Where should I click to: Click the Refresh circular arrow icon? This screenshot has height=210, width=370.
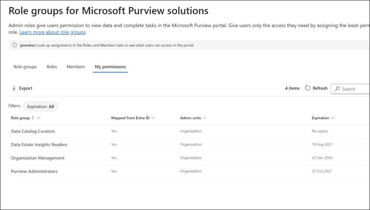[x=308, y=88]
